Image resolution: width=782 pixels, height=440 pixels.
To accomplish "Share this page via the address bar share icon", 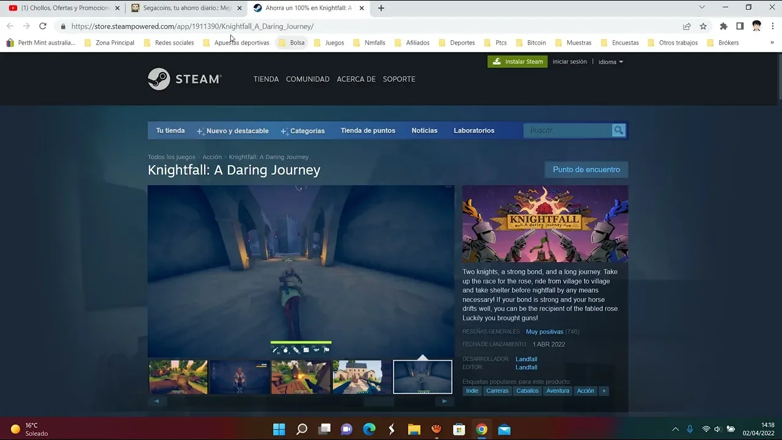I will point(687,26).
